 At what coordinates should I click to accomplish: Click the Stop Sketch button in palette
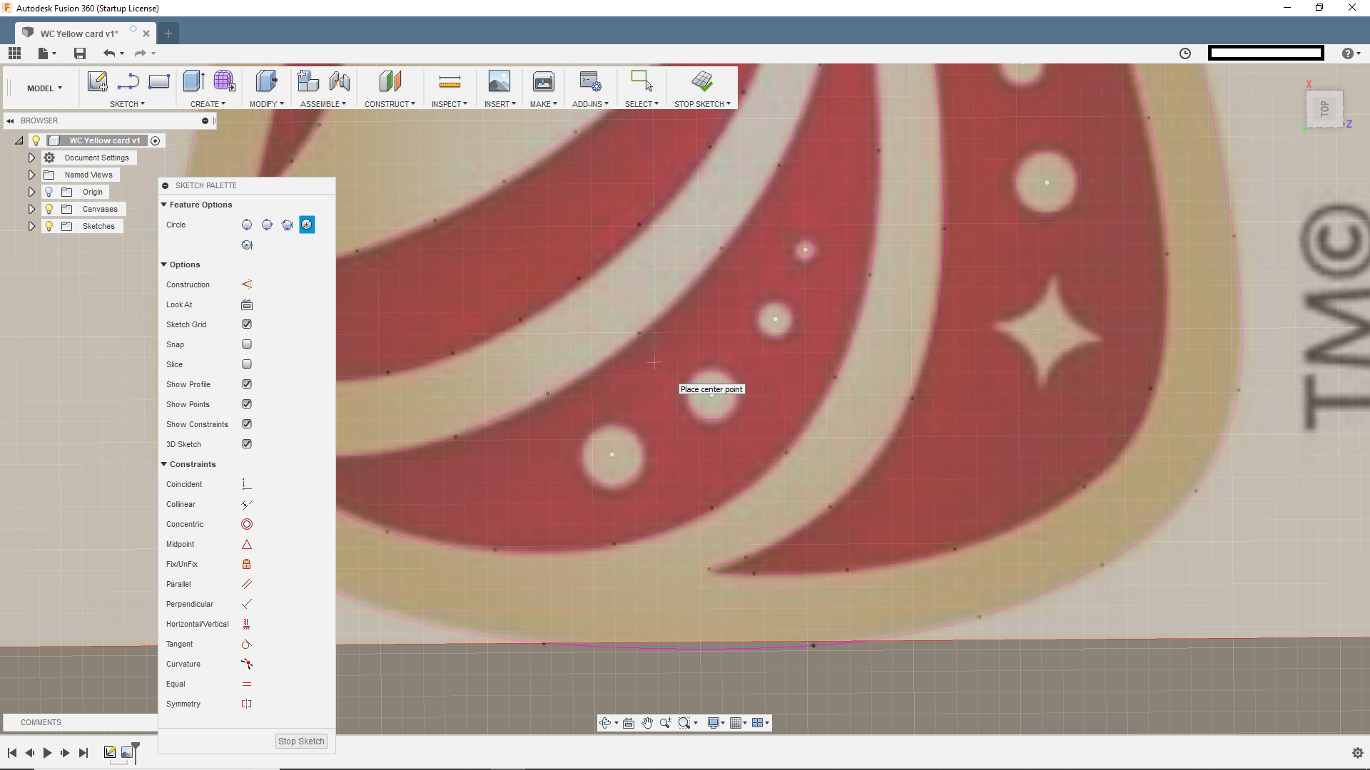pyautogui.click(x=301, y=741)
